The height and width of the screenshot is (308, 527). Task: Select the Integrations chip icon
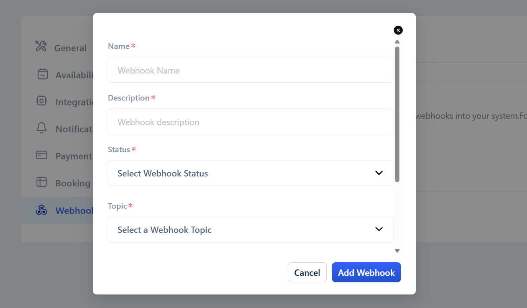point(41,101)
